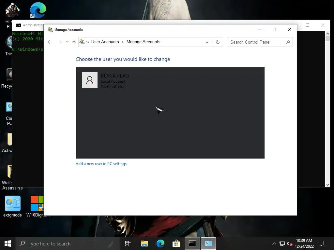Open network status tray icon
334x250 pixels.
pos(282,243)
